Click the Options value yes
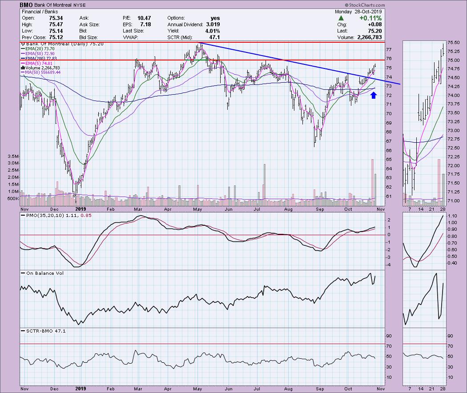The height and width of the screenshot is (393, 467). click(215, 18)
